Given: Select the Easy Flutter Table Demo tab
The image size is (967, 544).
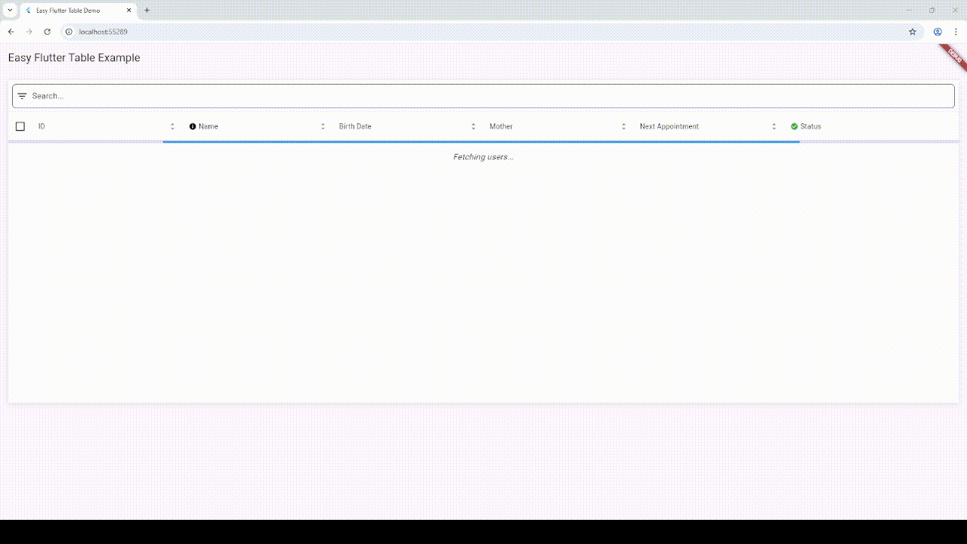Looking at the screenshot, I should pyautogui.click(x=79, y=11).
